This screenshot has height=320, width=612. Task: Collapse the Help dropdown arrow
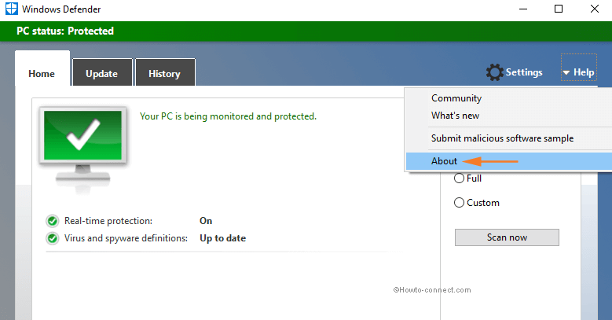(566, 72)
